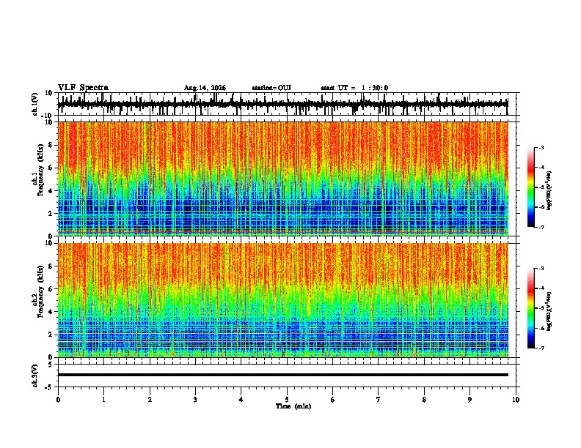Click the ch.1 color scale units label
Image resolution: width=581 pixels, height=448 pixels.
click(549, 191)
